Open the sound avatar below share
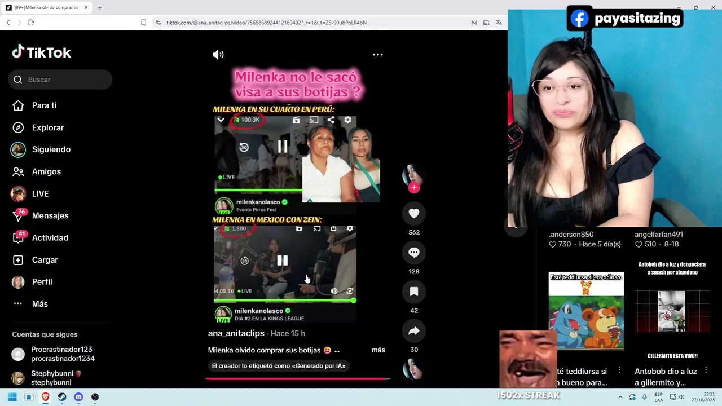Image resolution: width=722 pixels, height=406 pixels. [413, 369]
